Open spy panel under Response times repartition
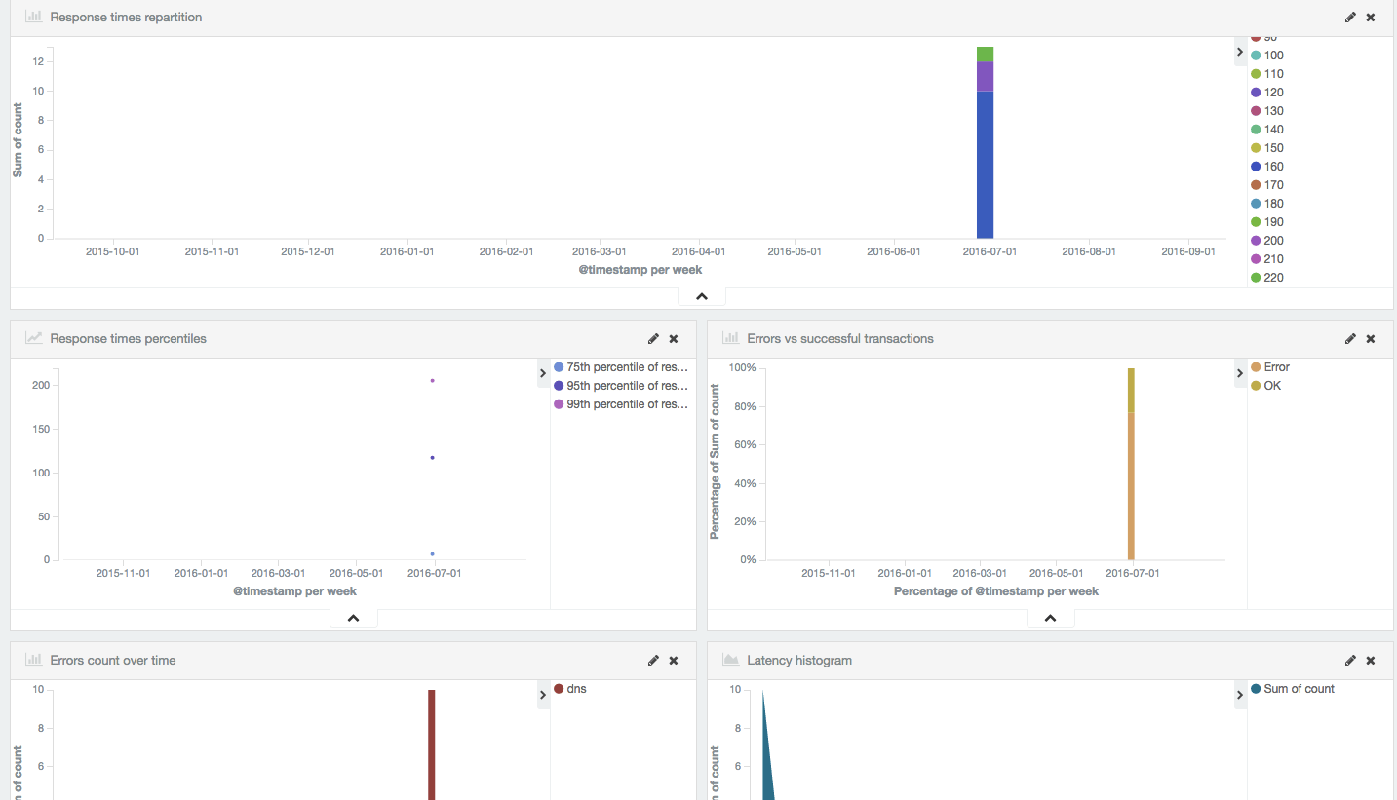Image resolution: width=1397 pixels, height=800 pixels. [x=702, y=296]
